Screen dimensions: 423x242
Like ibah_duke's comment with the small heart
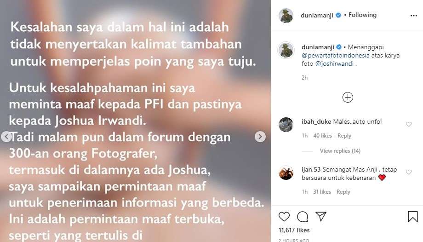pyautogui.click(x=409, y=124)
